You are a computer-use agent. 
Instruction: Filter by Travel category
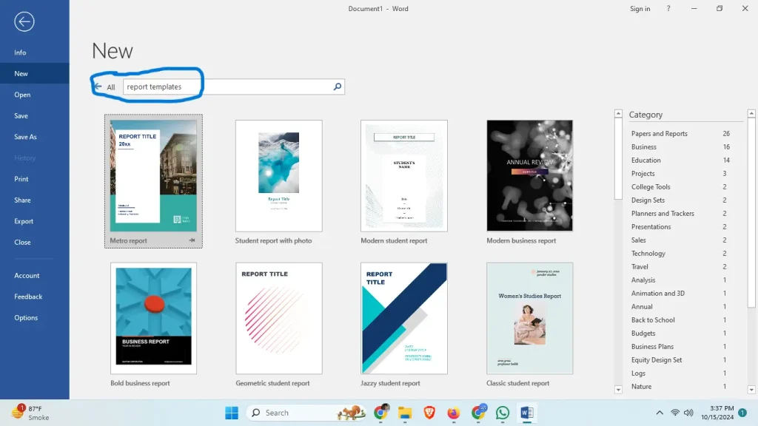pyautogui.click(x=680, y=266)
